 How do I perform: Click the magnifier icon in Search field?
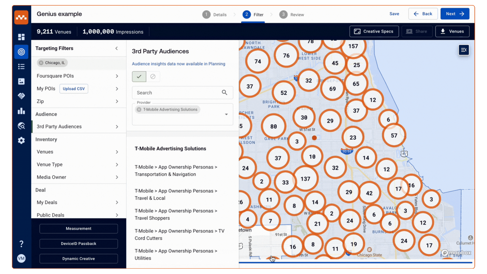pyautogui.click(x=224, y=93)
